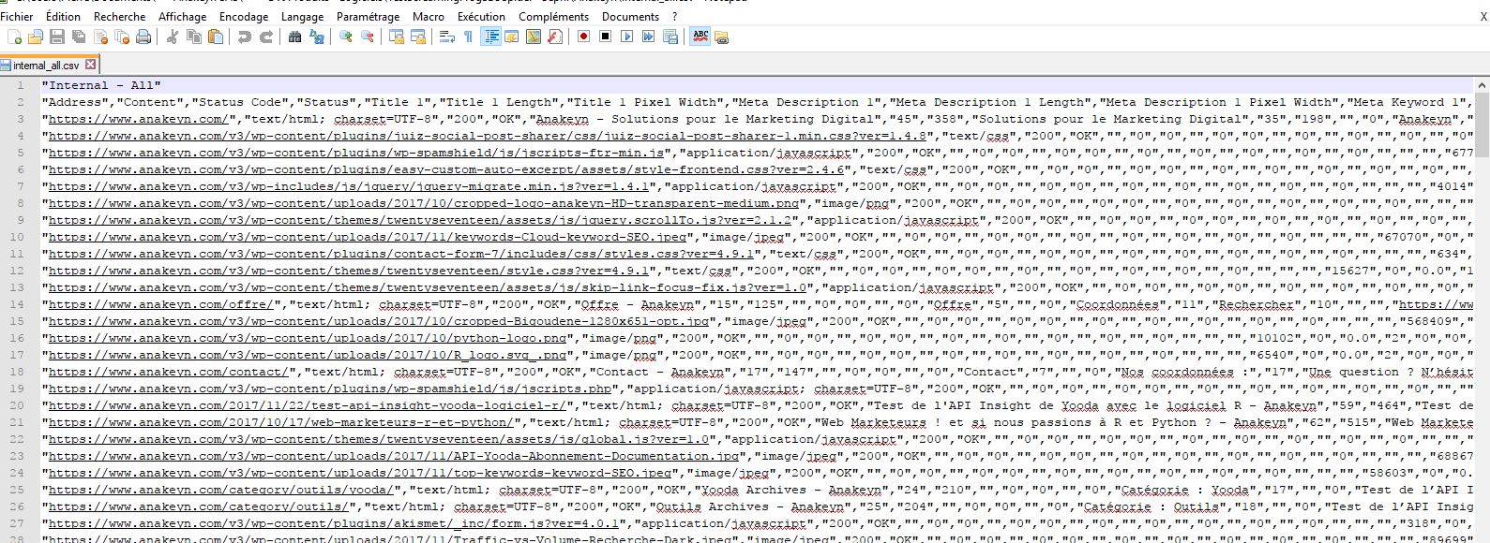The height and width of the screenshot is (543, 1490).
Task: Open the Compléments menu
Action: click(x=553, y=16)
